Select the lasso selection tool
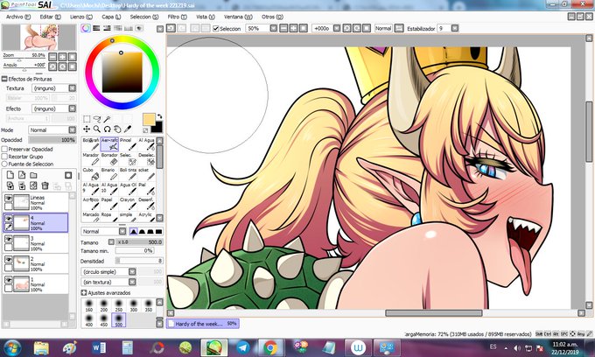Image resolution: width=595 pixels, height=357 pixels. pyautogui.click(x=97, y=120)
